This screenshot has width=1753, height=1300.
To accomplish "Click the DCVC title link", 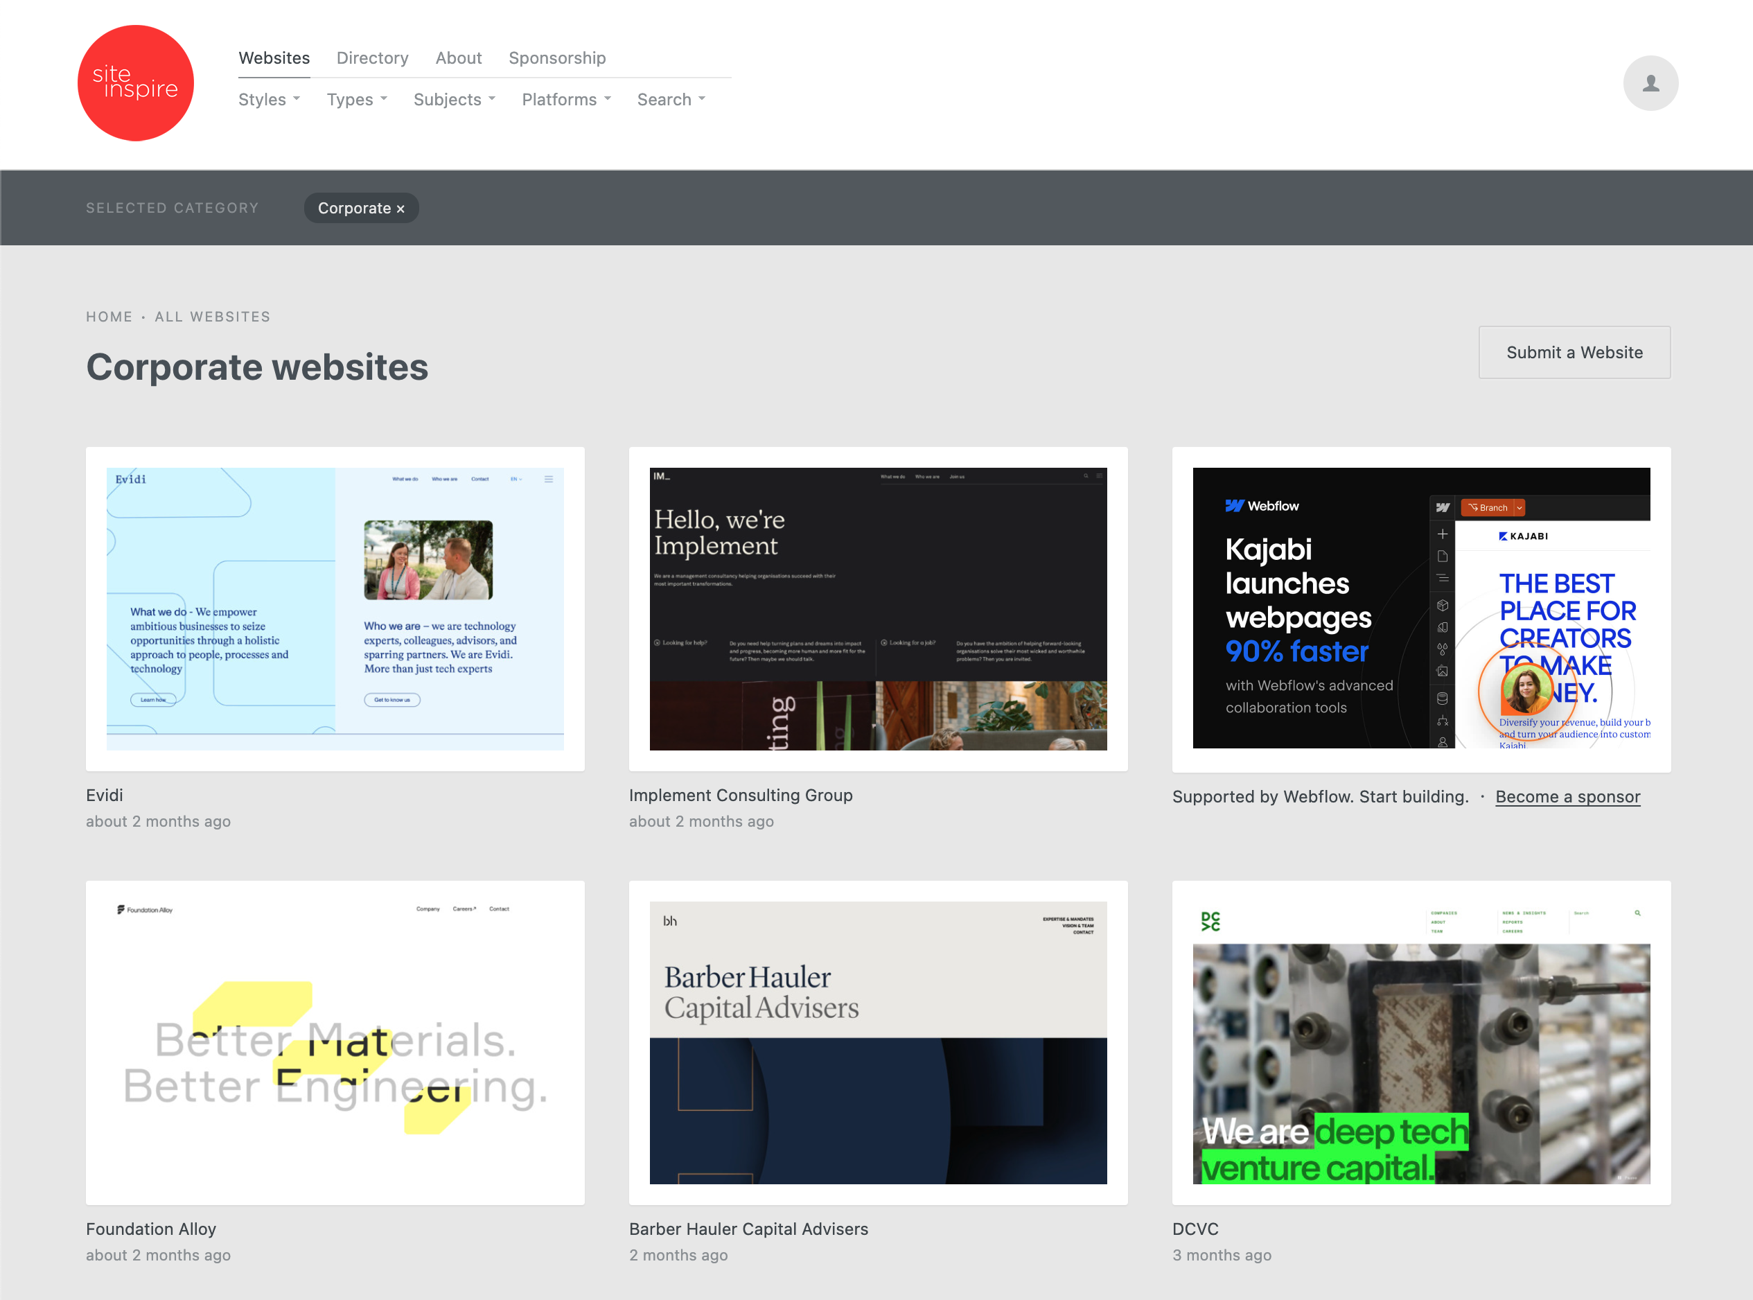I will click(1195, 1229).
